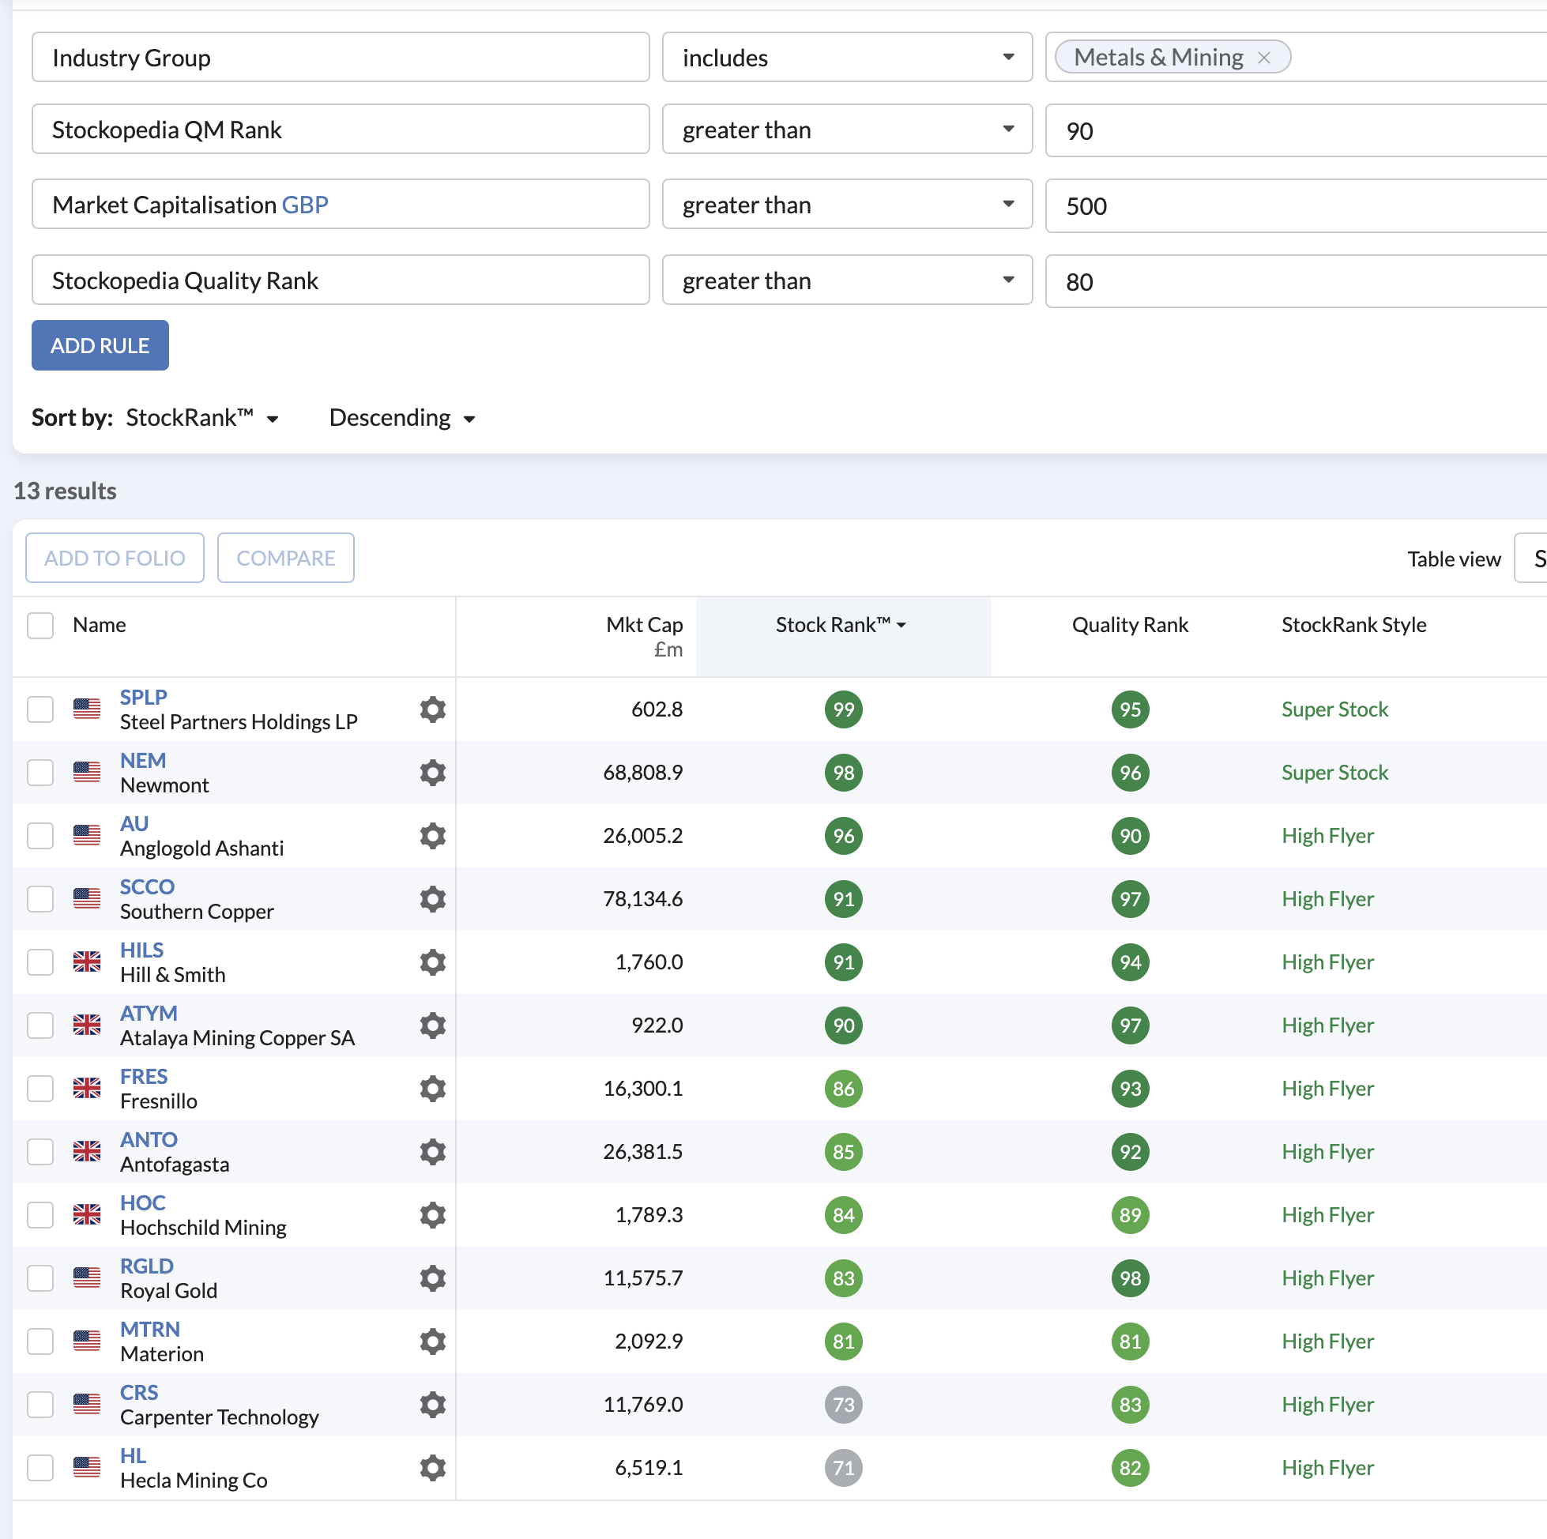Click the gear icon for Materion
Image resolution: width=1547 pixels, height=1539 pixels.
[432, 1342]
